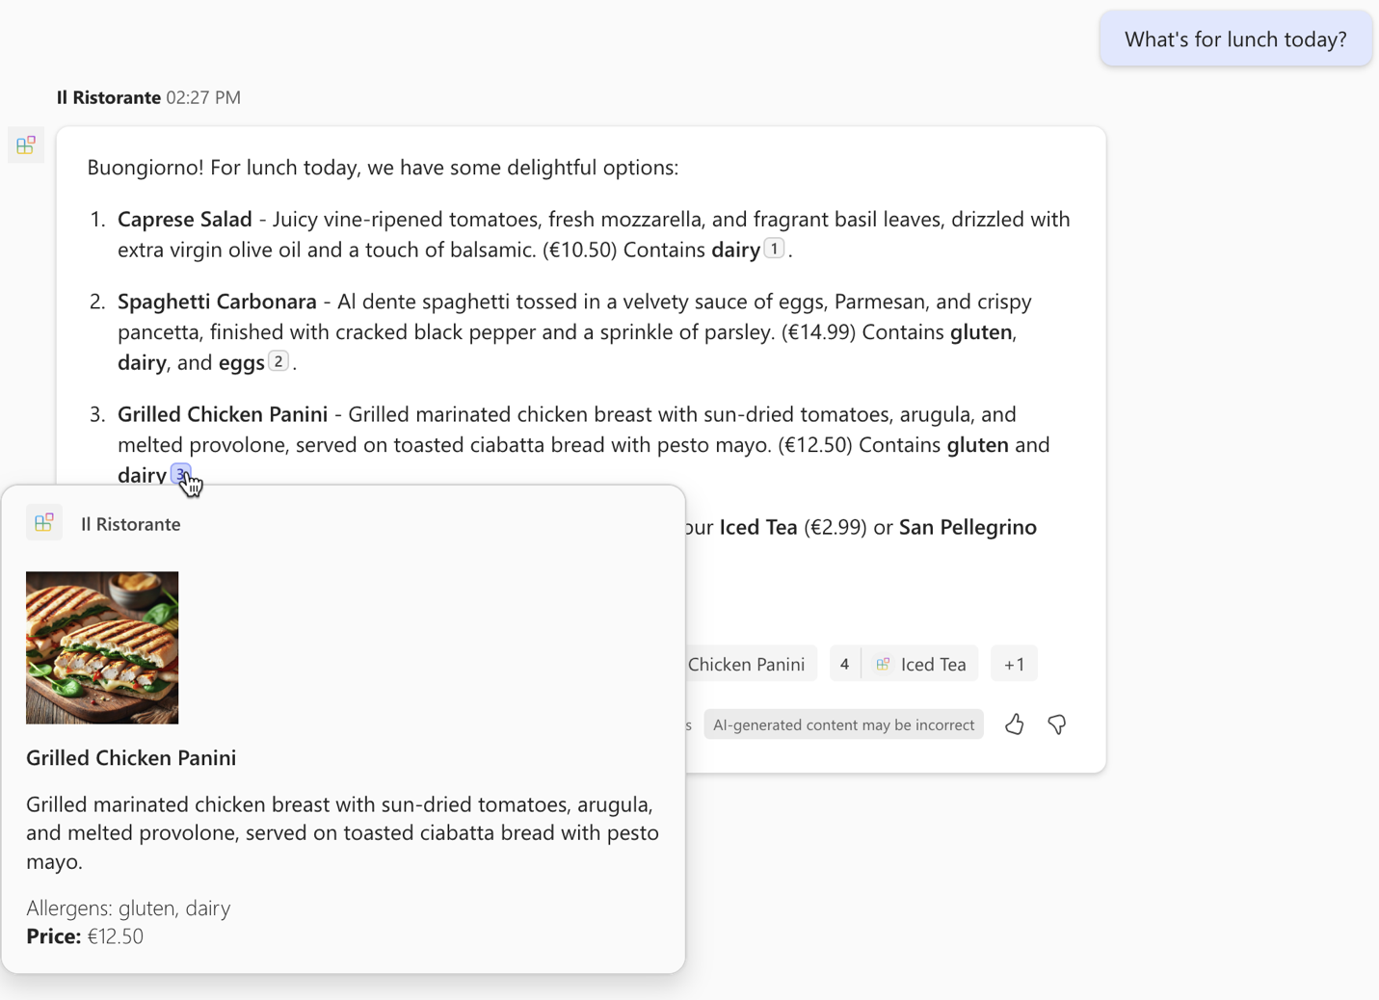The image size is (1379, 1000).
Task: Click the AI-generated content disclaimer label
Action: tap(843, 724)
